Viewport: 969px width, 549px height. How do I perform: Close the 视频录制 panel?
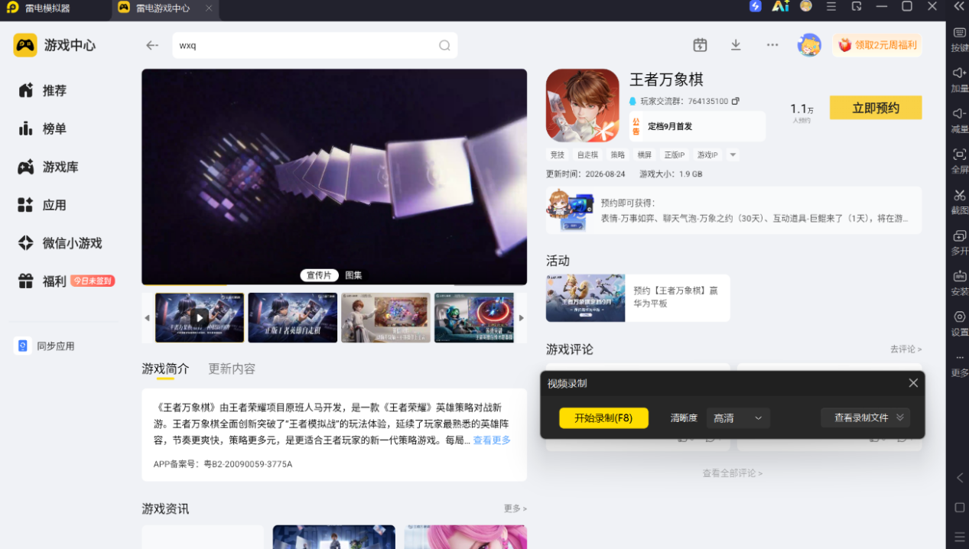(913, 383)
